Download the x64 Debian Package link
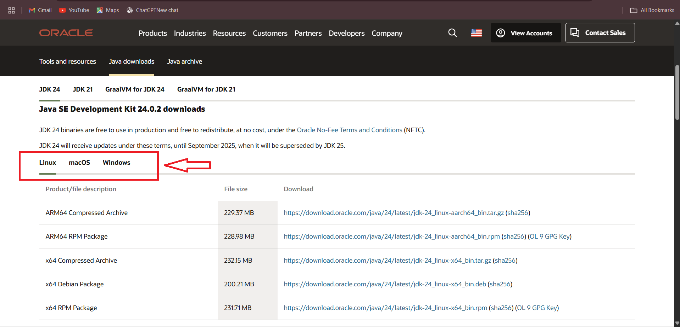Viewport: 680px width, 327px height. coord(385,284)
